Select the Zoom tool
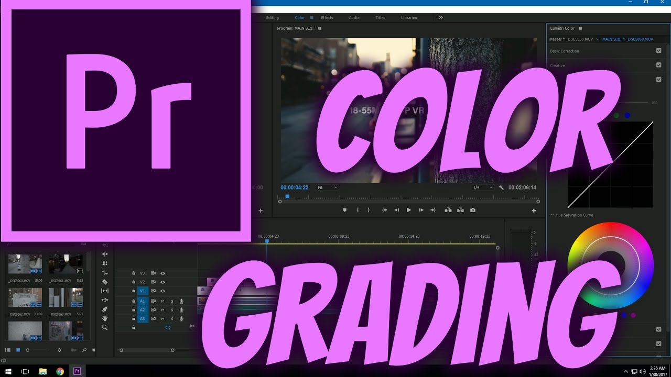 (x=105, y=327)
